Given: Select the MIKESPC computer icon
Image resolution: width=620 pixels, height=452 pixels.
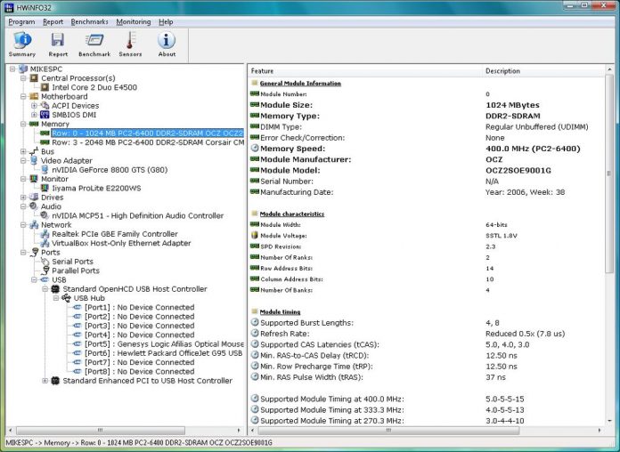Looking at the screenshot, I should click(24, 69).
